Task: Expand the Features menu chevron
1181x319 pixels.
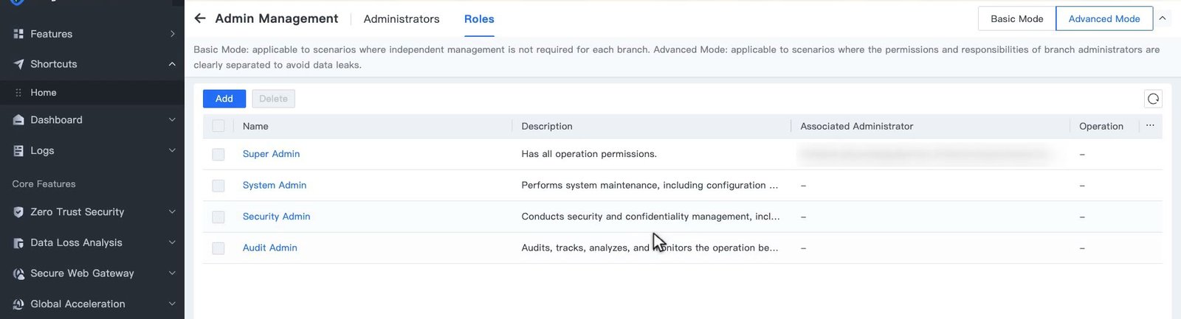Action: (x=172, y=34)
